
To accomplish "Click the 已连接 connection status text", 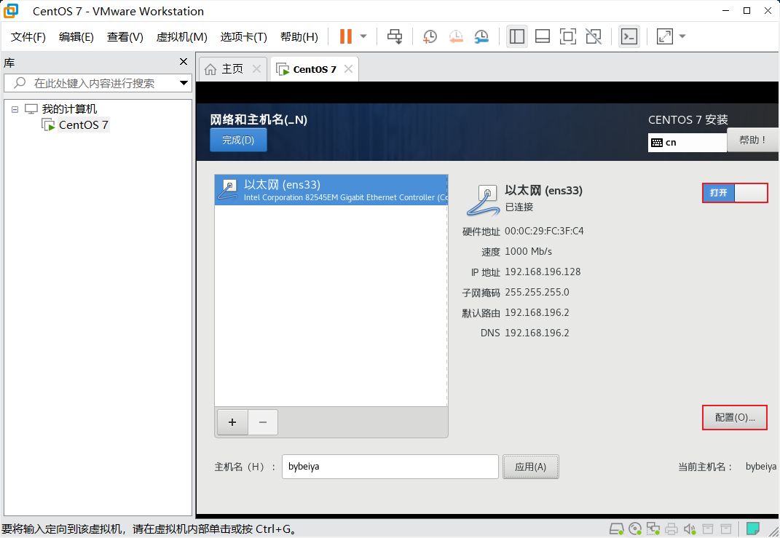I will pyautogui.click(x=519, y=207).
